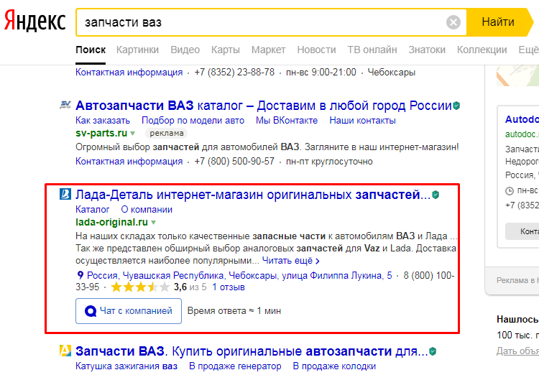Open the autodoc green URL in sidebar
The height and width of the screenshot is (375, 539).
522,134
